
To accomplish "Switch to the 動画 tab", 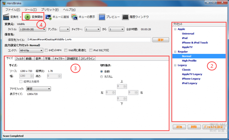I will click(29, 59).
